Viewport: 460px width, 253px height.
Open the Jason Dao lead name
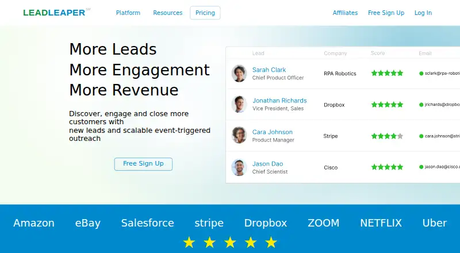tap(267, 164)
